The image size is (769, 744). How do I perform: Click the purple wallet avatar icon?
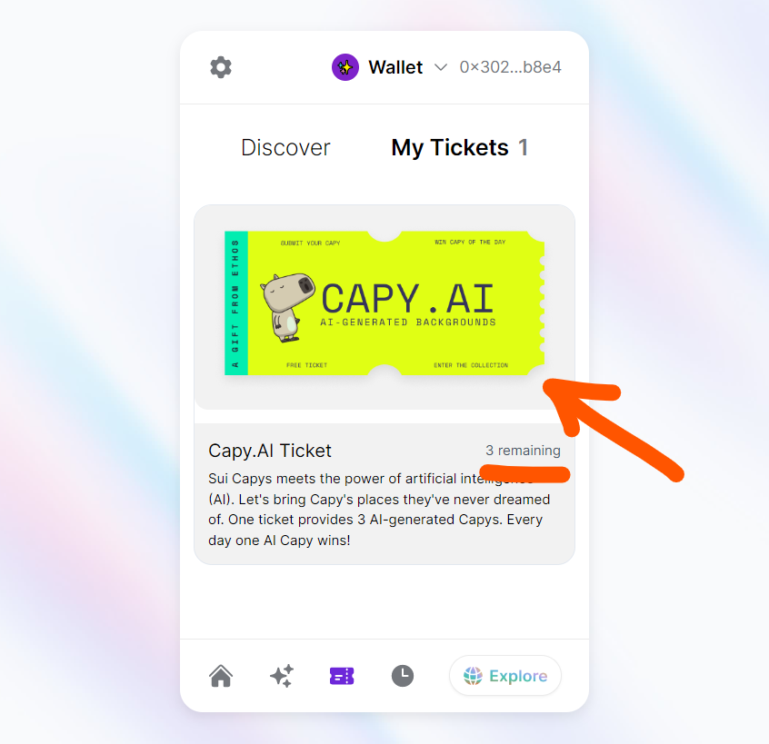pyautogui.click(x=345, y=67)
